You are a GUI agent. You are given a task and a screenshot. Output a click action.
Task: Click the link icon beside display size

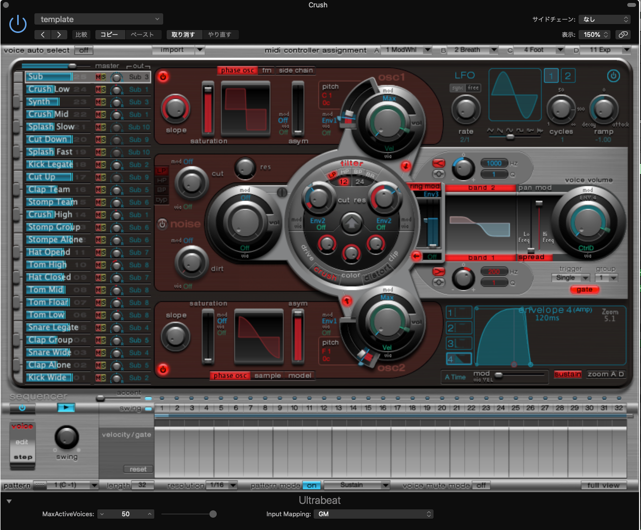[623, 34]
